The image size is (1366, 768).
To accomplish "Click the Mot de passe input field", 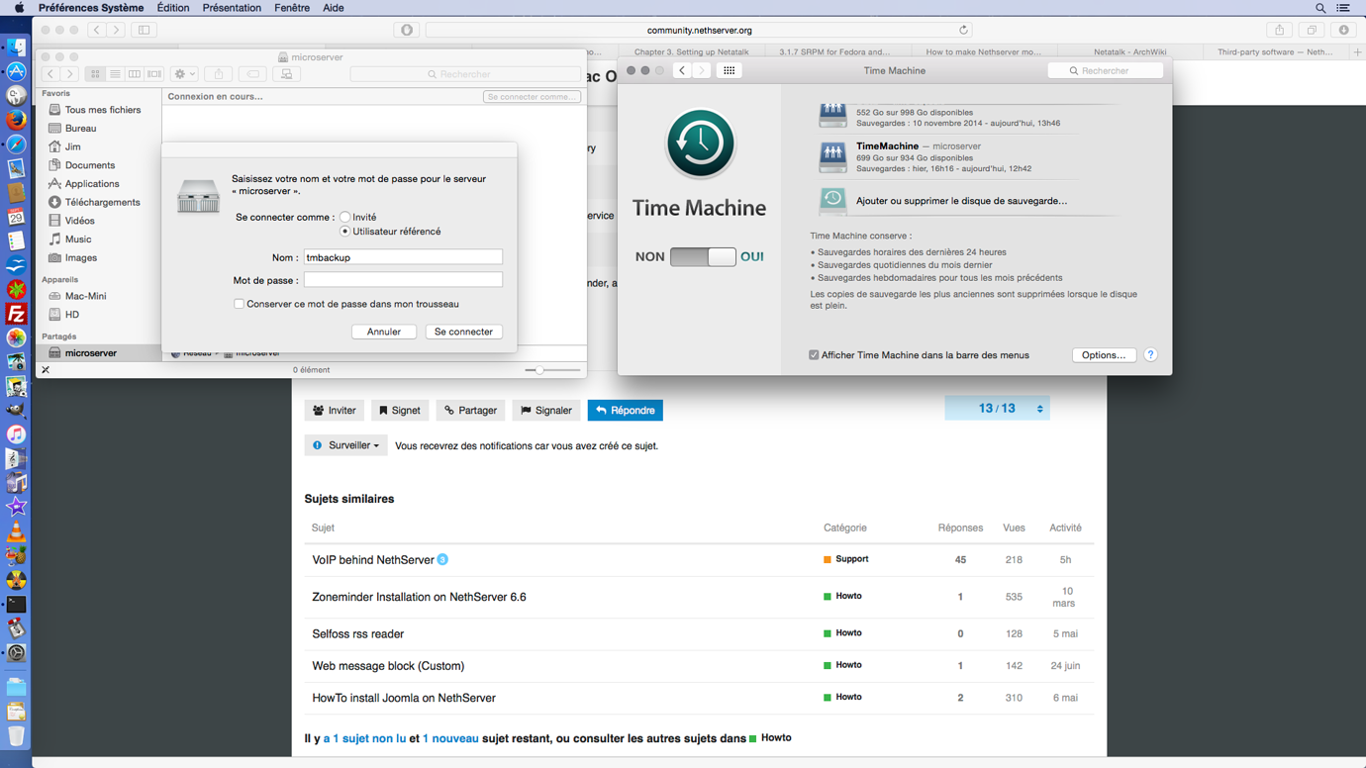I will [403, 278].
